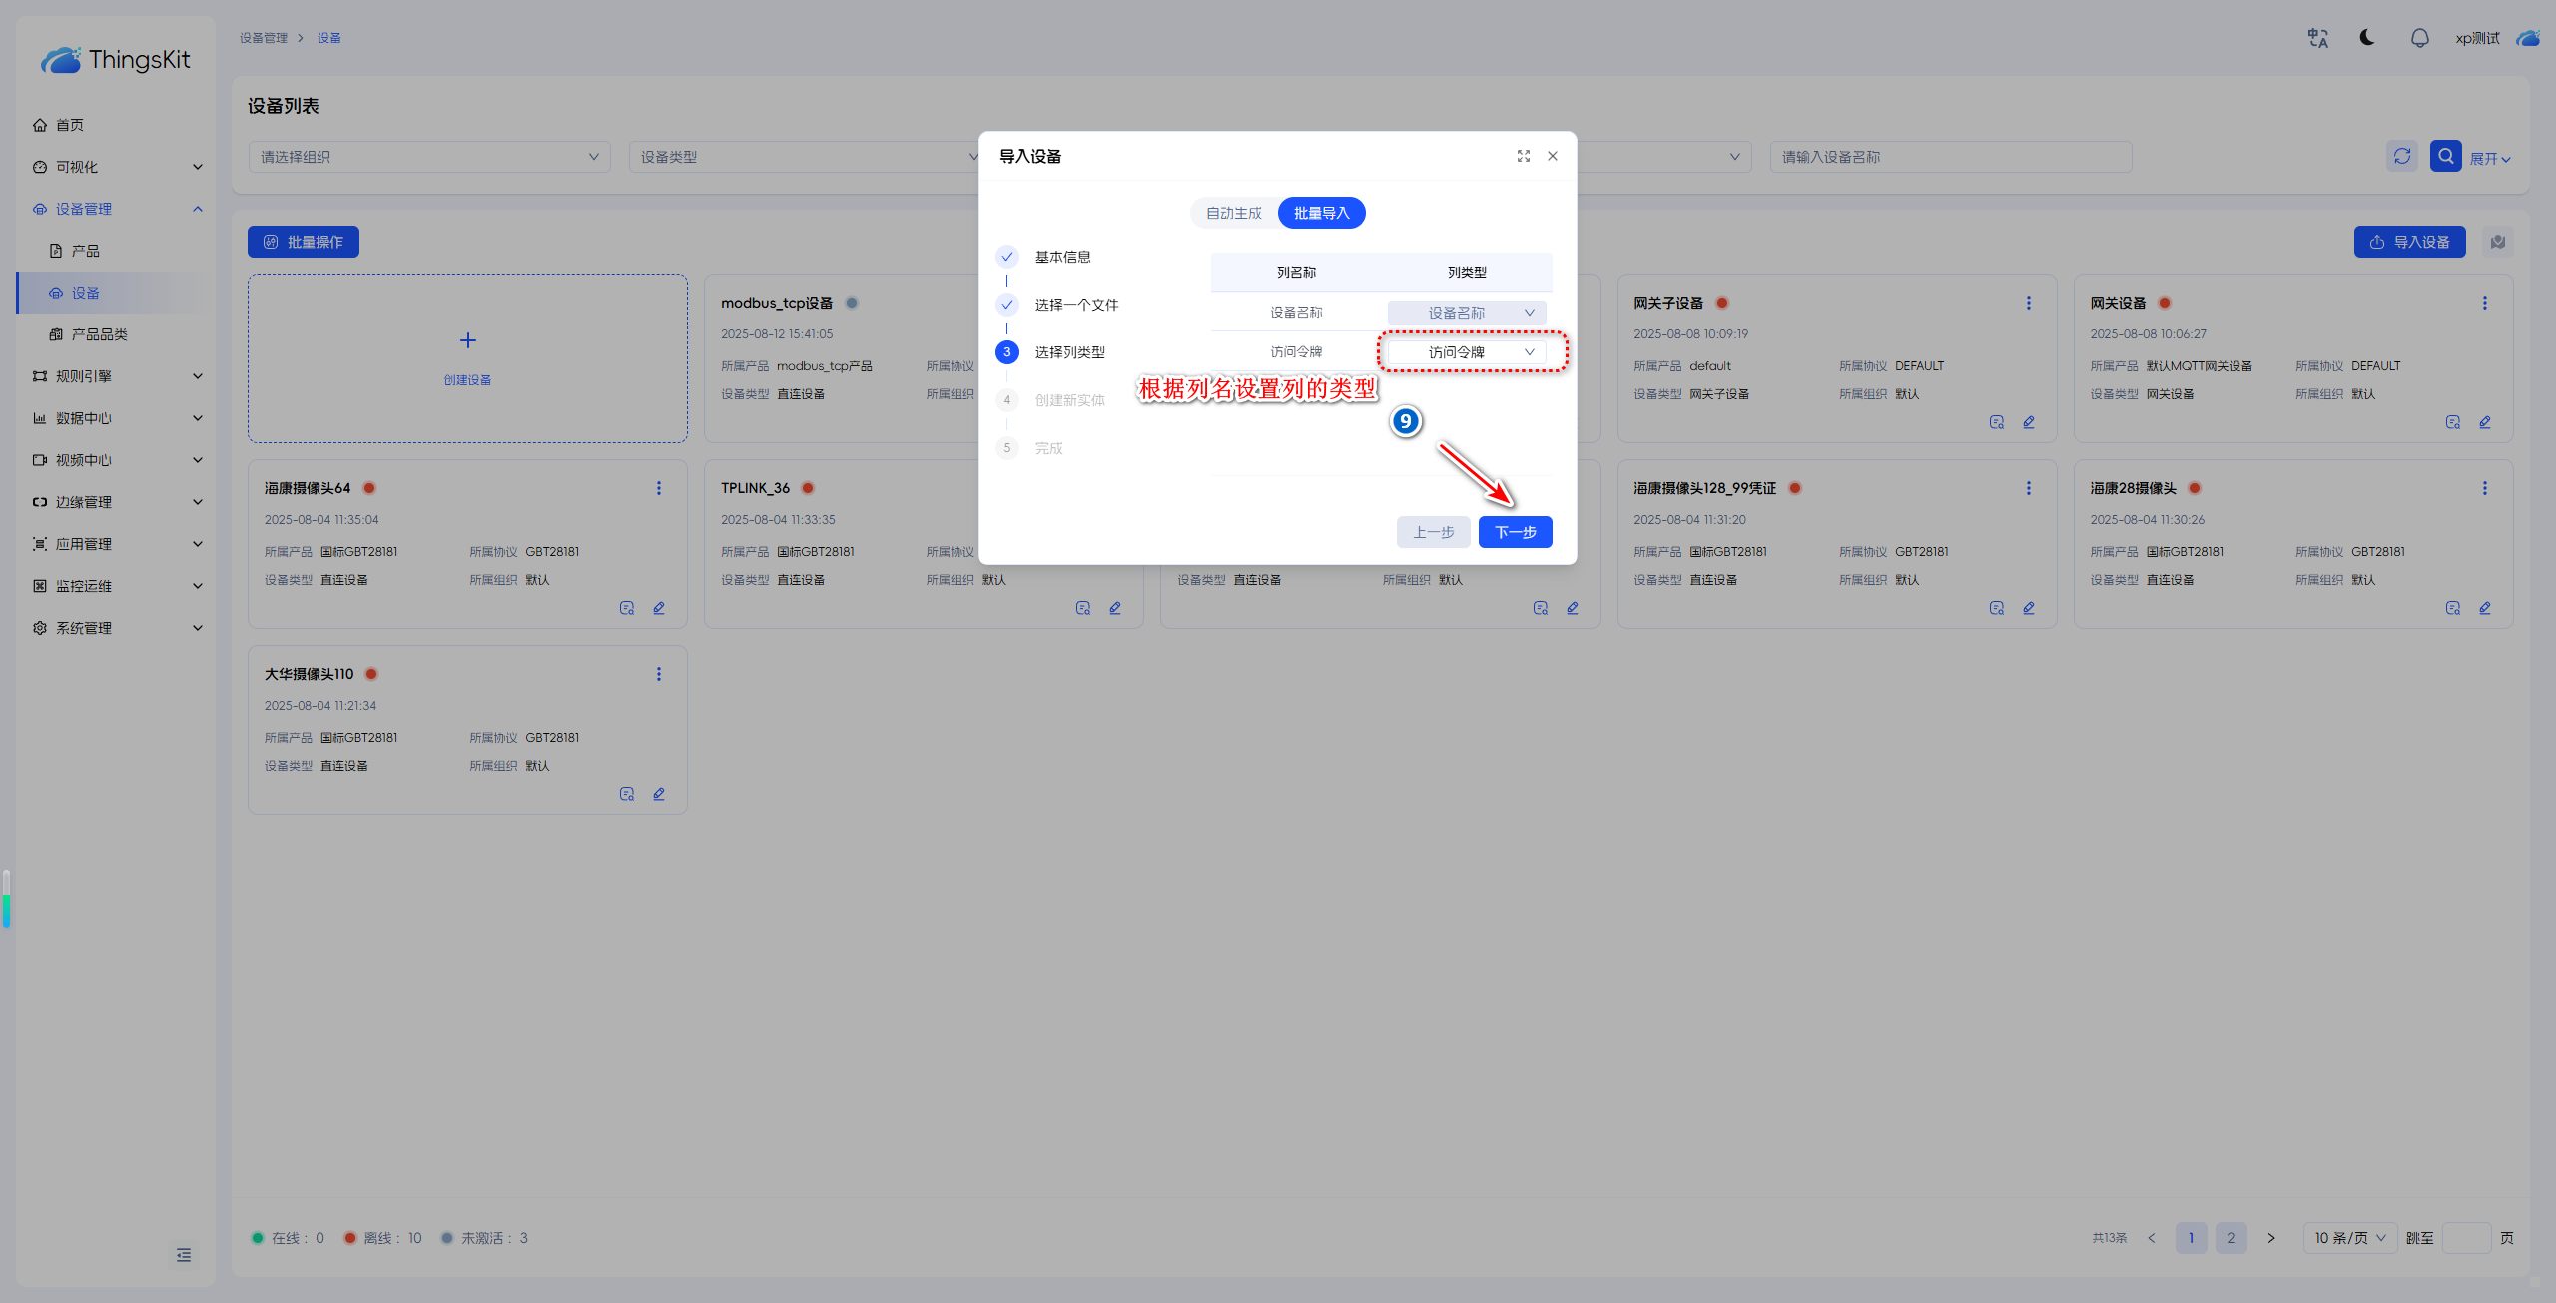The height and width of the screenshot is (1303, 2556).
Task: Collapse the sidebar with bottom menu icon
Action: point(184,1254)
